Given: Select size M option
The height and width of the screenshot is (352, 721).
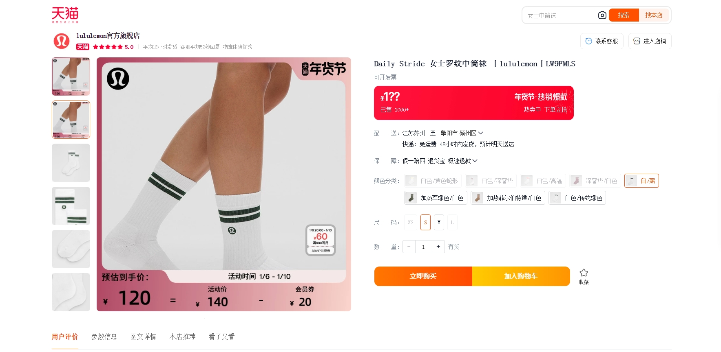Looking at the screenshot, I should pyautogui.click(x=439, y=223).
